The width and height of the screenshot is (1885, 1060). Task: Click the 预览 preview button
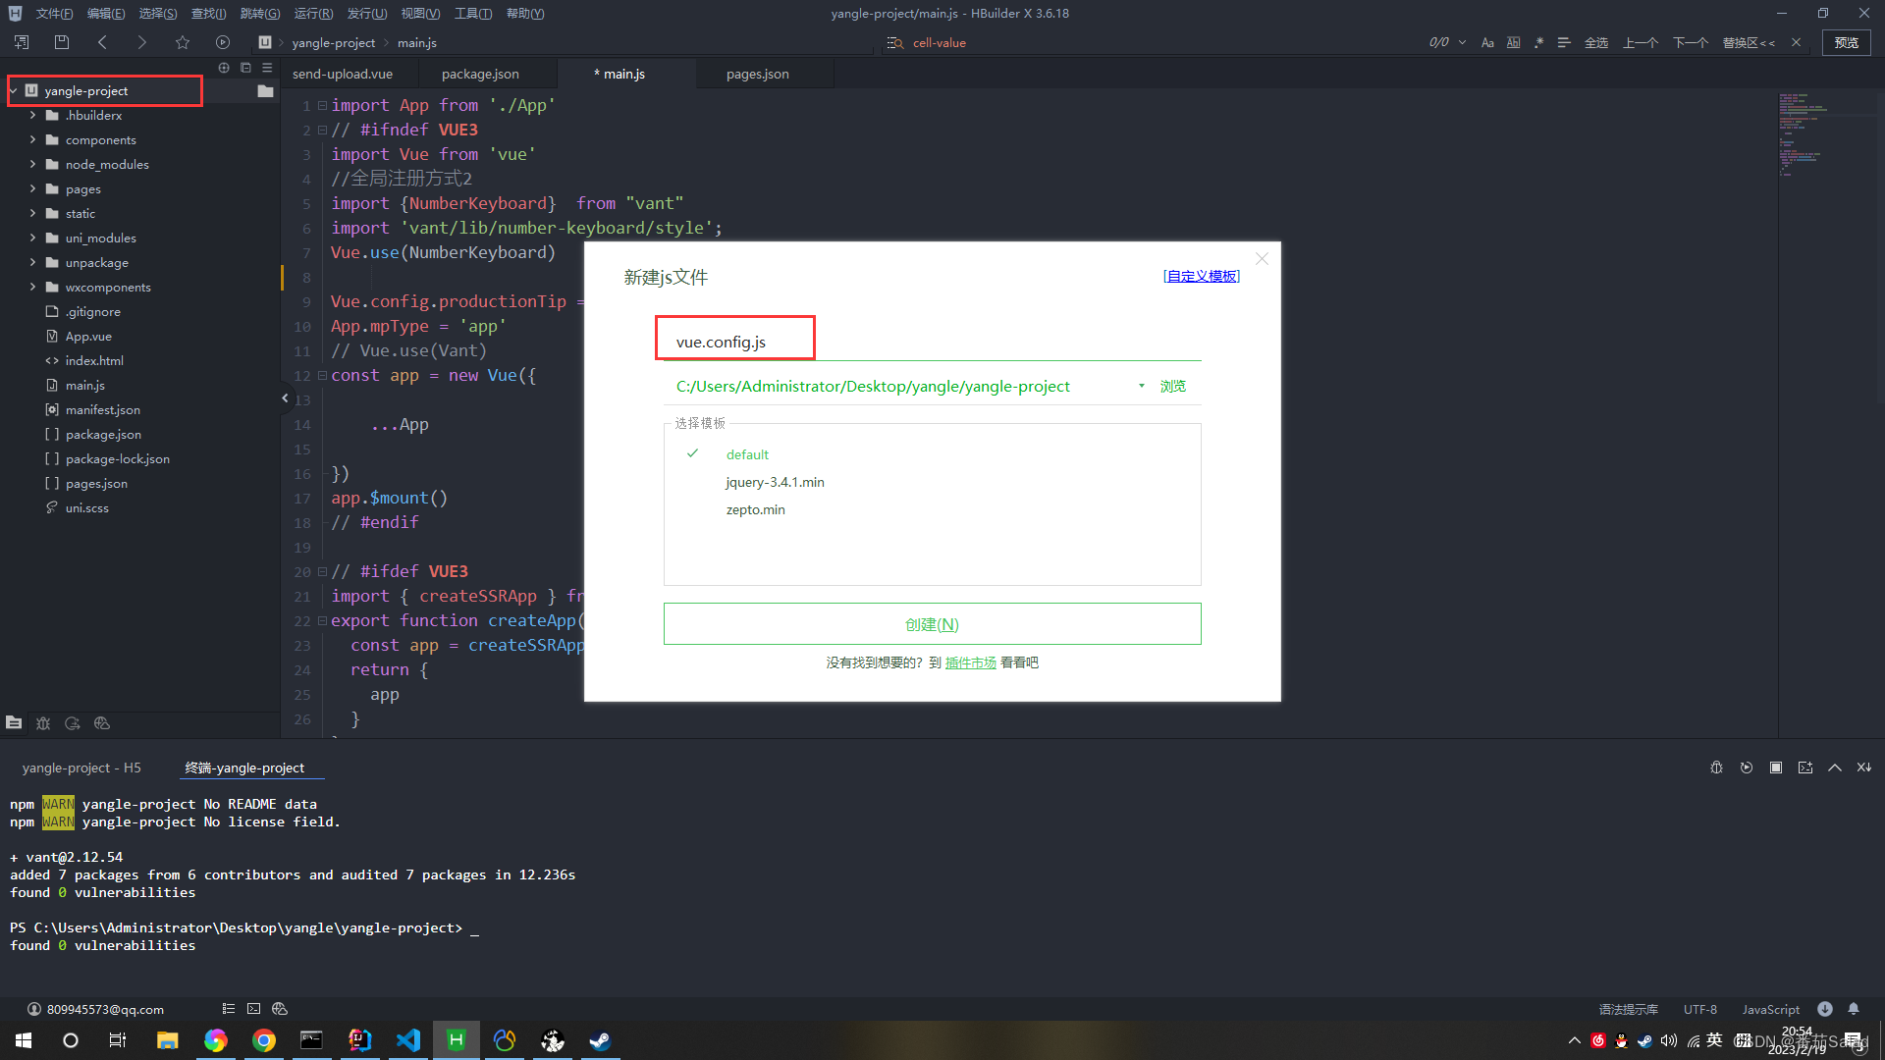click(x=1846, y=42)
